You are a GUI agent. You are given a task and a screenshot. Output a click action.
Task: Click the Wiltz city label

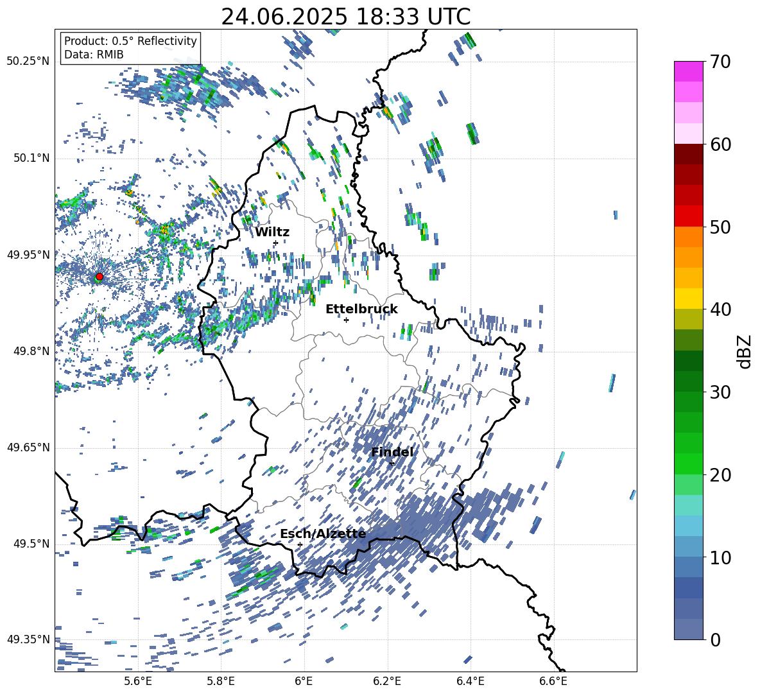point(272,232)
